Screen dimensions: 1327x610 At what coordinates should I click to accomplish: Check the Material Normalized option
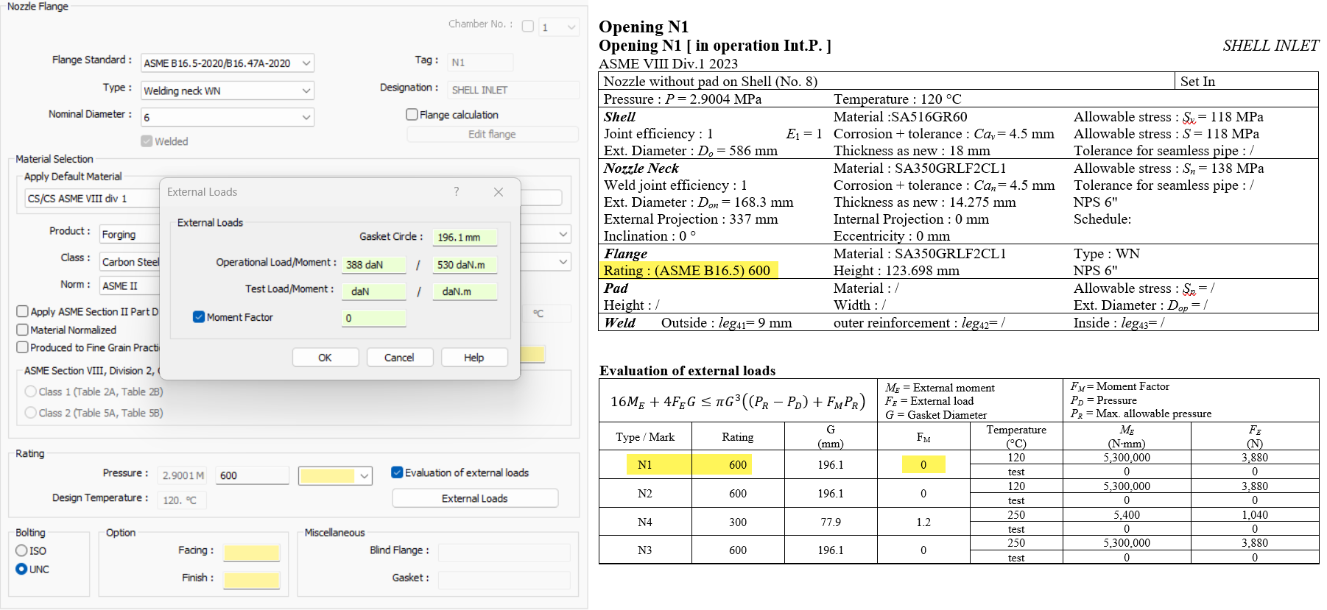[23, 330]
